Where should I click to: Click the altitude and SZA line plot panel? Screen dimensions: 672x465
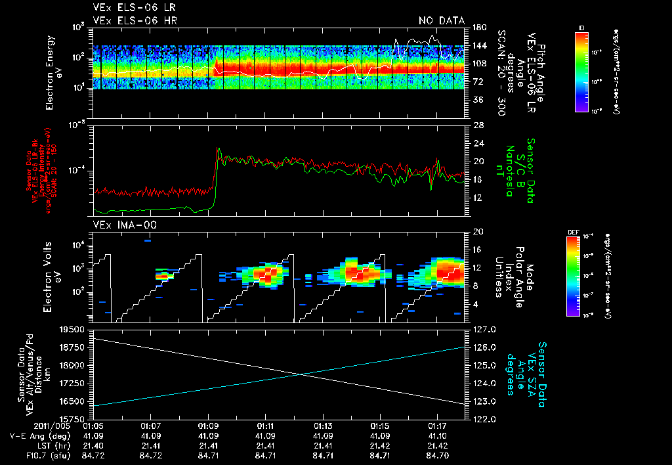[x=279, y=374]
